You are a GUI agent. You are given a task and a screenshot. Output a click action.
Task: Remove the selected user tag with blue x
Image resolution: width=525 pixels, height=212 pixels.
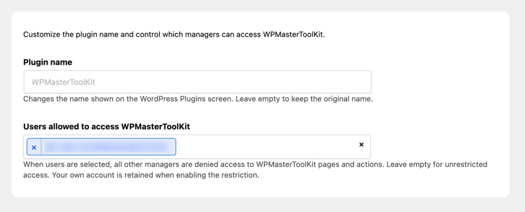click(34, 147)
